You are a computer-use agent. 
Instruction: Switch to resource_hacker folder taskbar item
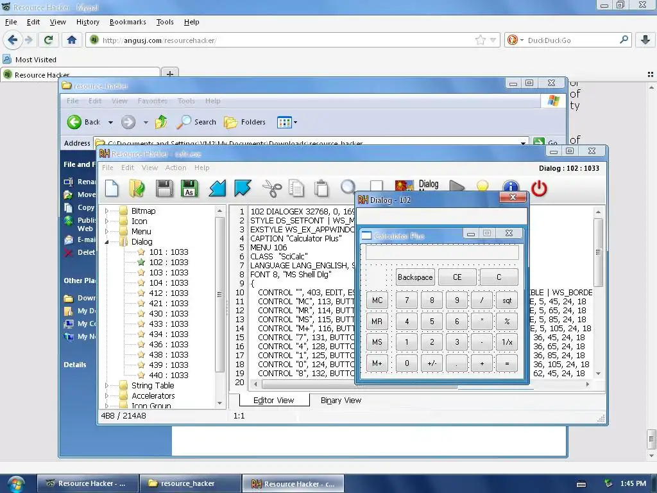click(x=191, y=483)
